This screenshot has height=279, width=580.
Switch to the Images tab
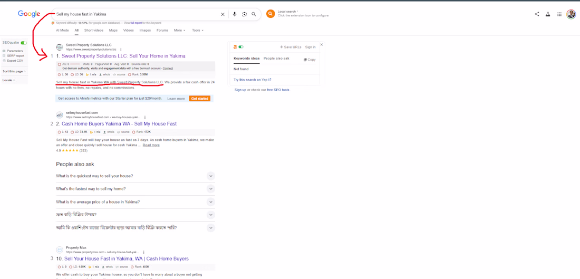(145, 31)
